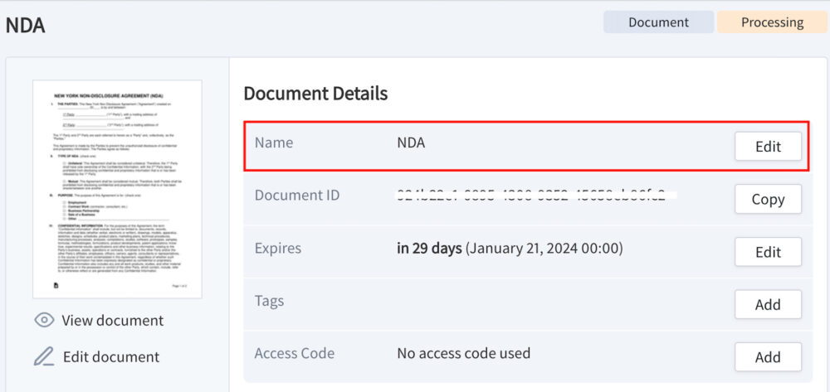The width and height of the screenshot is (830, 392).
Task: Copy the Document ID
Action: coord(768,199)
